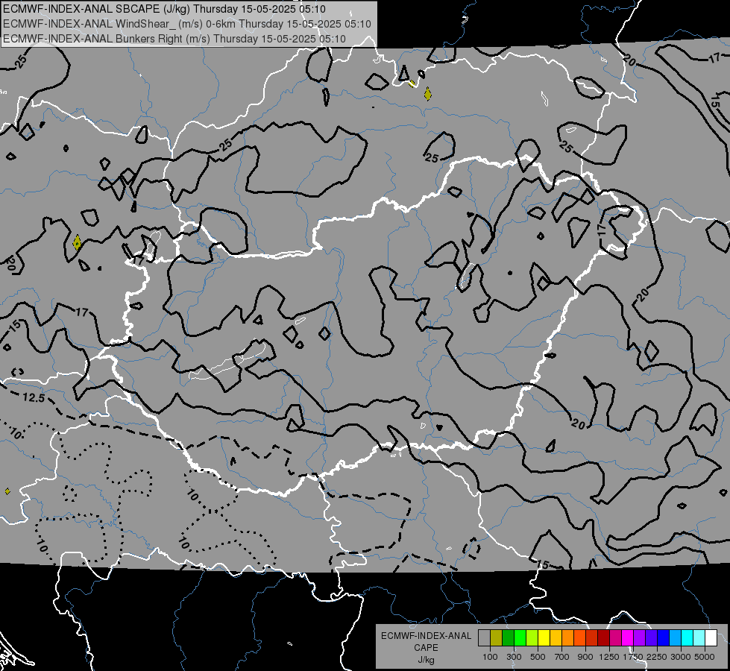Viewport: 730px width, 671px height.
Task: Click the legend value 5000
Action: click(705, 657)
